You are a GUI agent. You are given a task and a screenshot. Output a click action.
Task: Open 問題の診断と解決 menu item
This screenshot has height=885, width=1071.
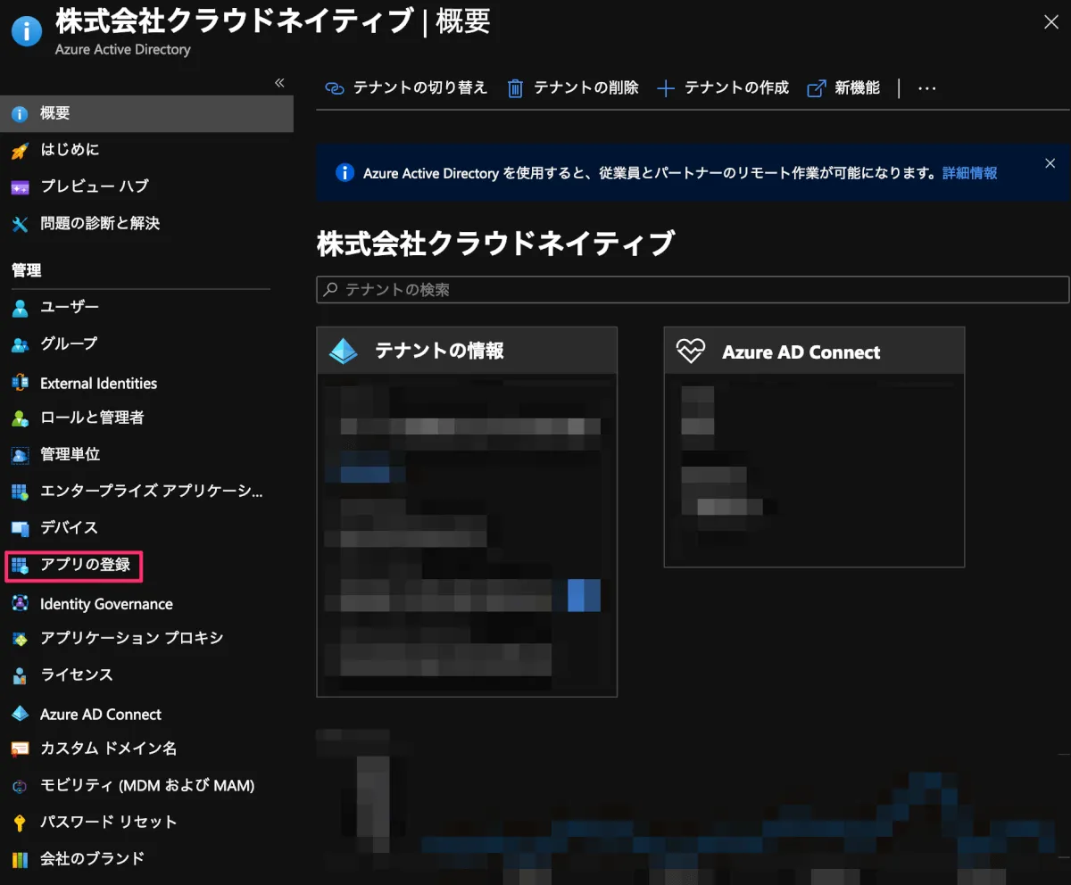pos(100,223)
